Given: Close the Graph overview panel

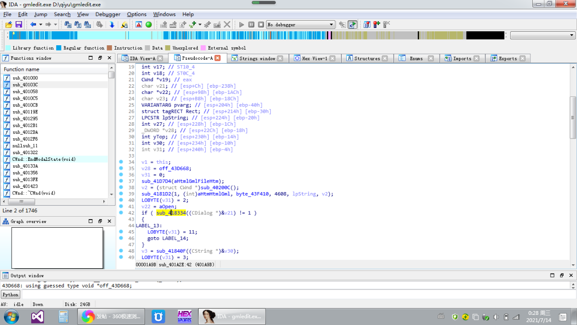Looking at the screenshot, I should (x=109, y=221).
